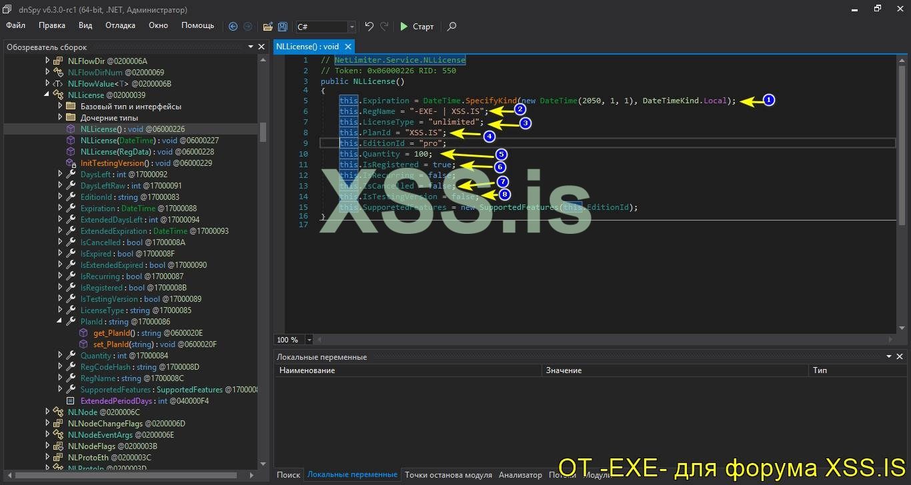The image size is (911, 485).
Task: Switch to the Поиск bottom tab
Action: [x=288, y=475]
